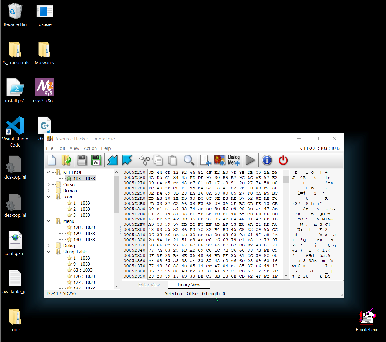
Task: Collapse the KITTKOF tree node
Action: click(49, 173)
